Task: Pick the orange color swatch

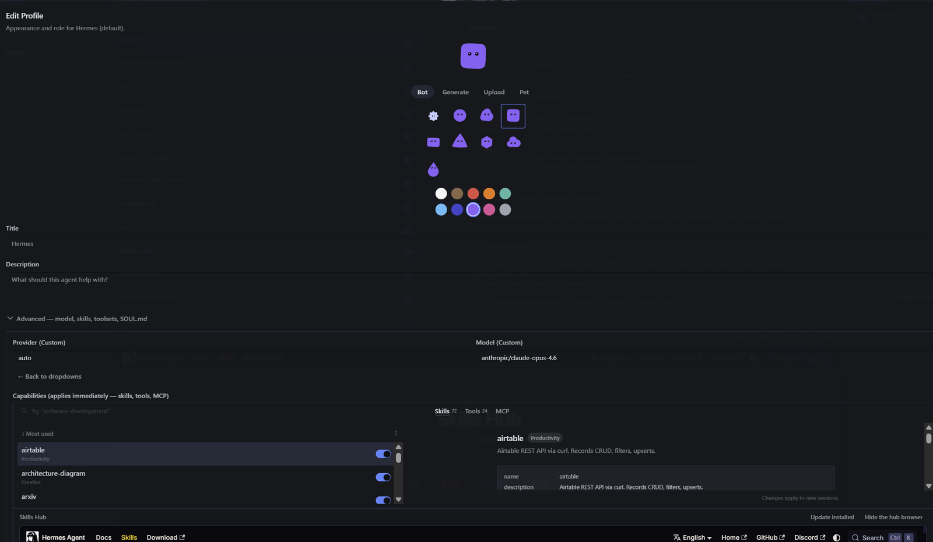Action: tap(489, 193)
